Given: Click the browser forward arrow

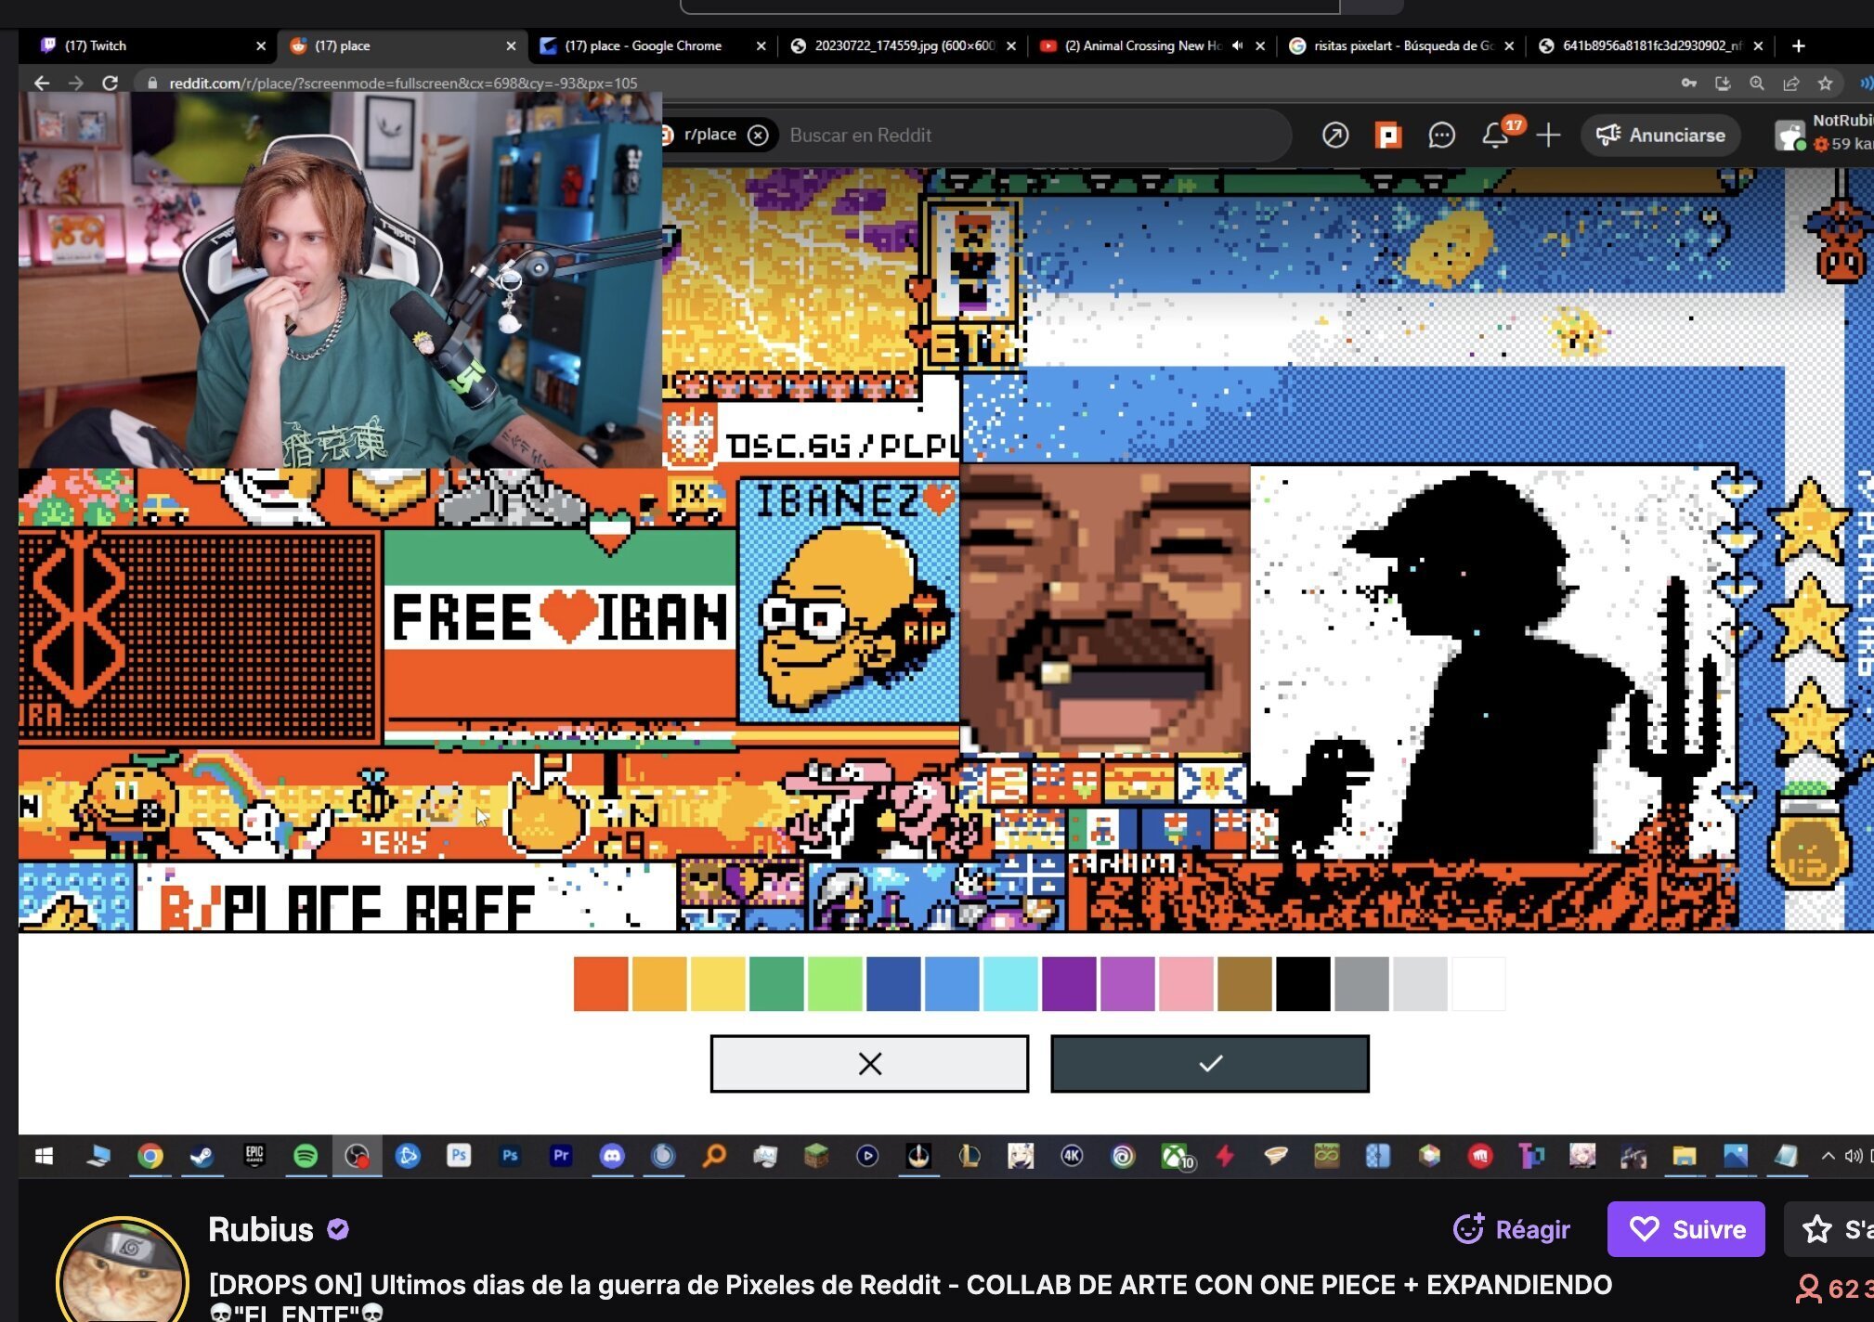Looking at the screenshot, I should [x=76, y=84].
